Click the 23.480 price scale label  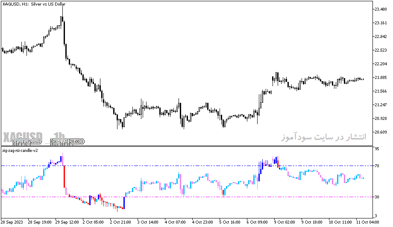point(381,9)
